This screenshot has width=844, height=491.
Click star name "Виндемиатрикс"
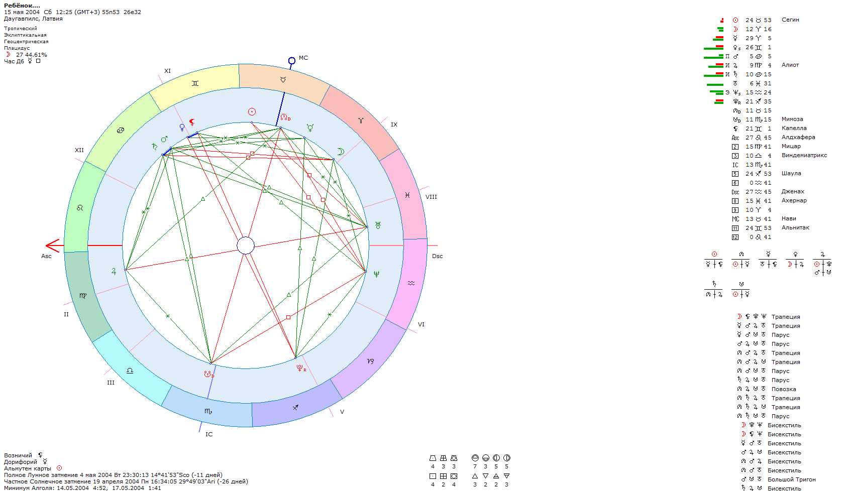pyautogui.click(x=804, y=155)
